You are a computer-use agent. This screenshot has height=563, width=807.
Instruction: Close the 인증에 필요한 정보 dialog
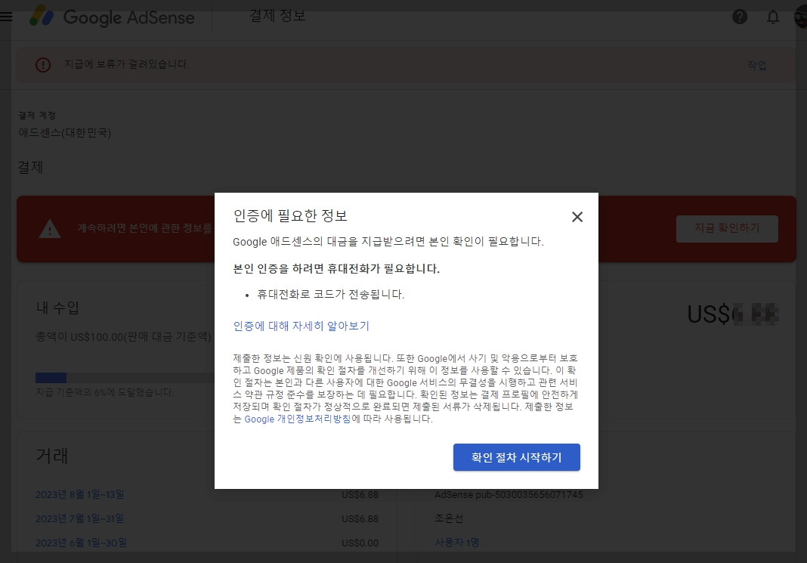pyautogui.click(x=577, y=217)
